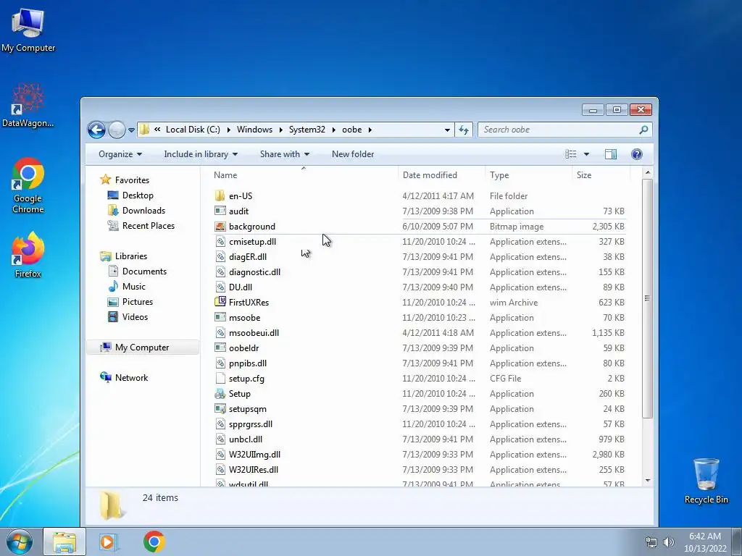Screen dimensions: 742x556
Task: Select the en-US folder icon
Action: 220,195
